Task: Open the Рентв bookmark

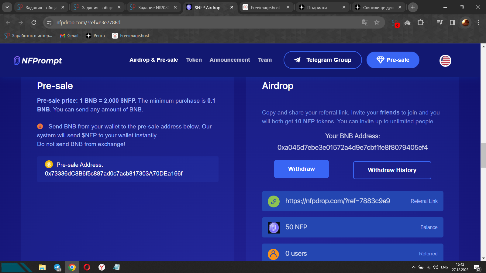Action: 95,36
